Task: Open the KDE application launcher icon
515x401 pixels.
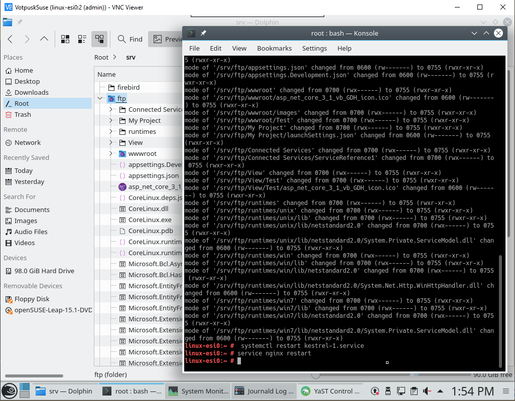Action: pos(10,391)
